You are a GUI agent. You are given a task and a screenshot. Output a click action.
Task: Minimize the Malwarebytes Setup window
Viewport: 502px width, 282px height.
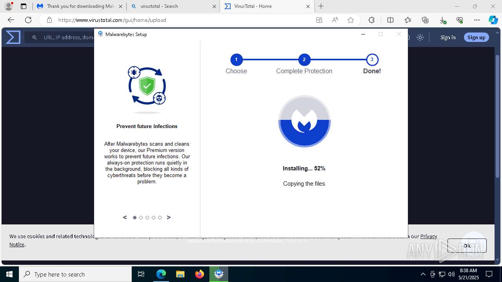[x=363, y=34]
